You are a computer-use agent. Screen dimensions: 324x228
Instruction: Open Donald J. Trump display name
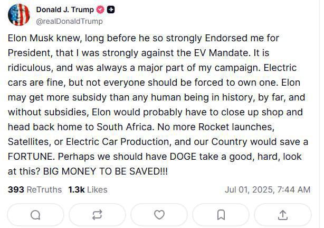pyautogui.click(x=65, y=10)
